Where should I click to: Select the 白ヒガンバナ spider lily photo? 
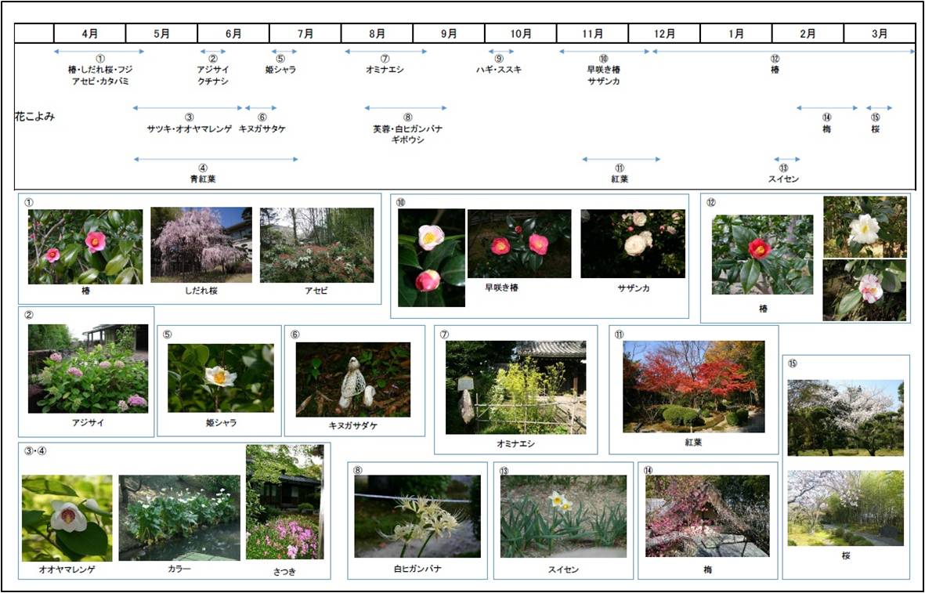(x=417, y=515)
